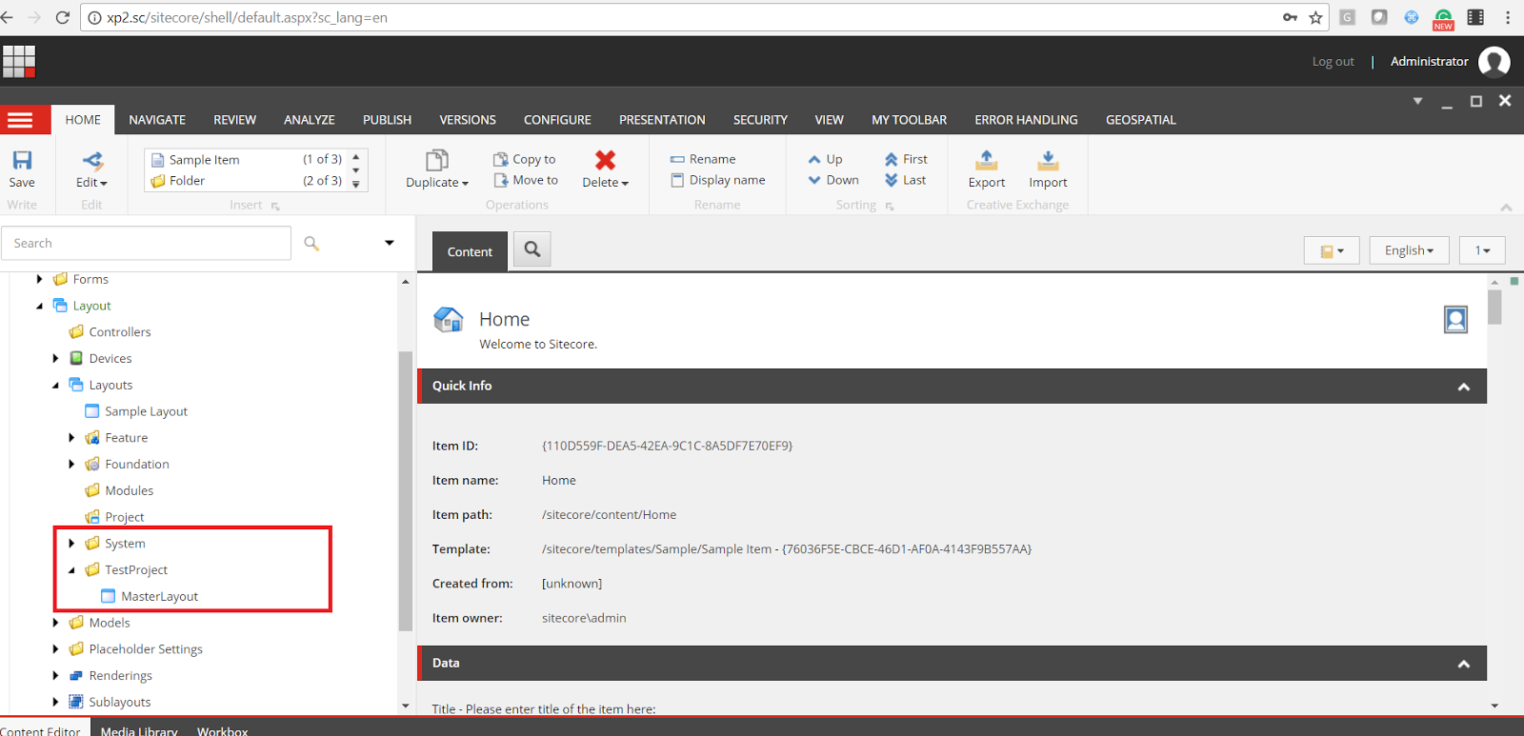The height and width of the screenshot is (736, 1524).
Task: Click the profile card icon on the Home header
Action: (1455, 319)
